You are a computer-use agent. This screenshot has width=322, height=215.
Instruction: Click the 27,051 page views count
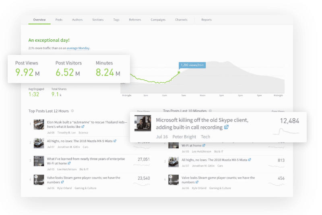(144, 159)
